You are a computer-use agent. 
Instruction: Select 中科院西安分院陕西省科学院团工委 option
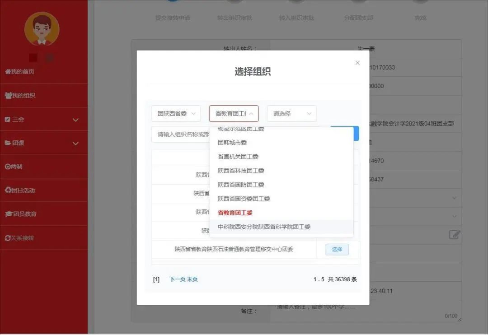[264, 227]
